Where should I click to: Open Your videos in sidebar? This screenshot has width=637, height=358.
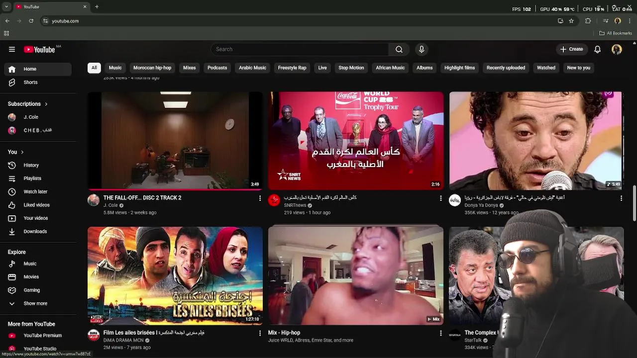point(38,218)
